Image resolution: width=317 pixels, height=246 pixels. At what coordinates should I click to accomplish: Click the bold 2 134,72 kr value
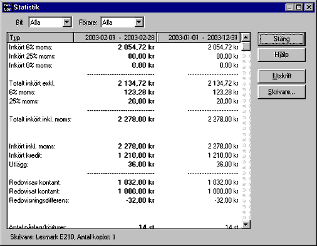(136, 83)
